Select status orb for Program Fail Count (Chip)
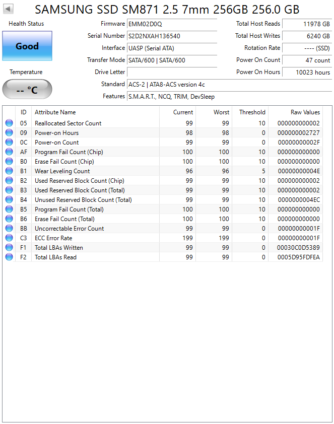This screenshot has width=334, height=424. tap(9, 152)
